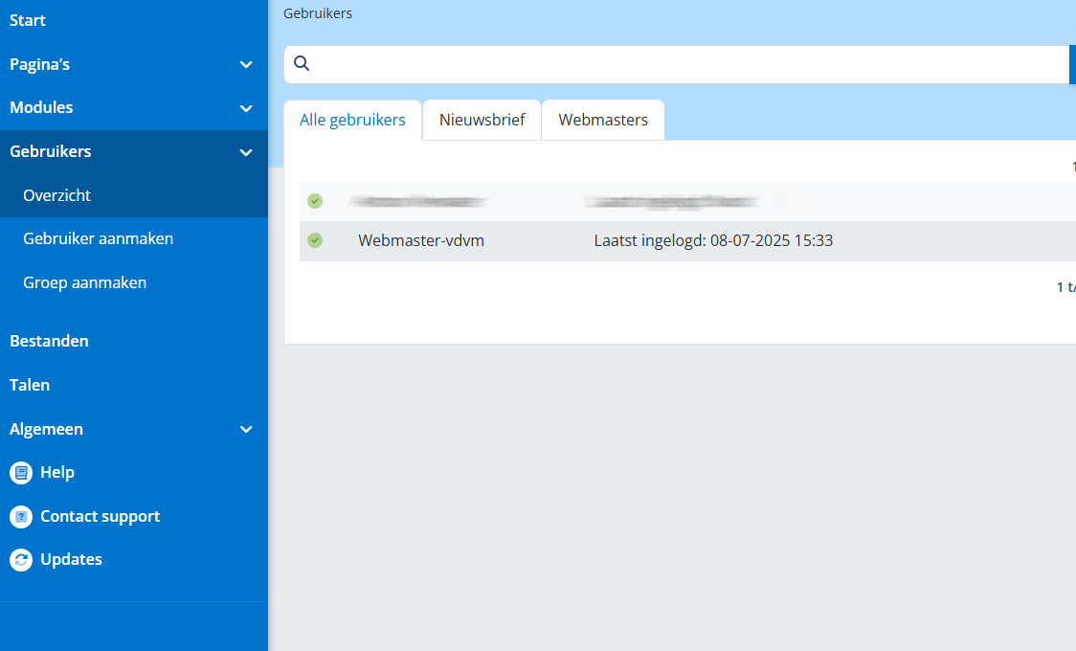1076x651 pixels.
Task: Collapse the Gebruikers menu chevron
Action: [x=246, y=152]
